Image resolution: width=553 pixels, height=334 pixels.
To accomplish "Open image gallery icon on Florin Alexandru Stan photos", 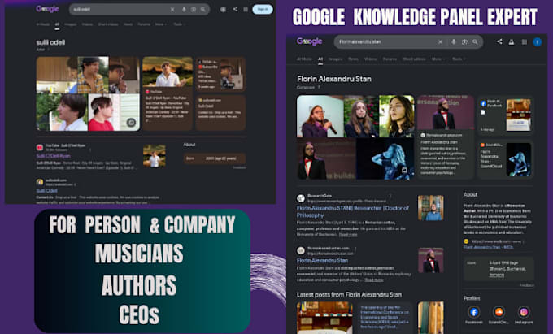I will click(404, 171).
